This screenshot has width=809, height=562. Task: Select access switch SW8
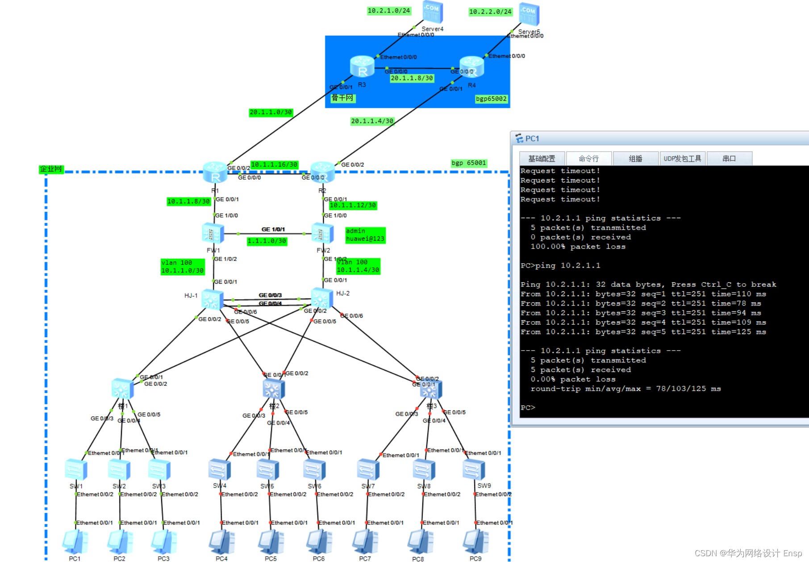click(424, 470)
